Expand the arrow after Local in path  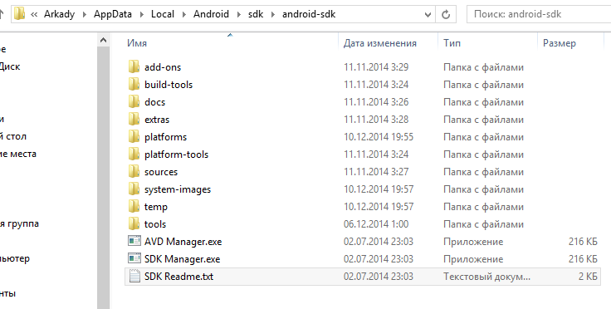click(184, 14)
